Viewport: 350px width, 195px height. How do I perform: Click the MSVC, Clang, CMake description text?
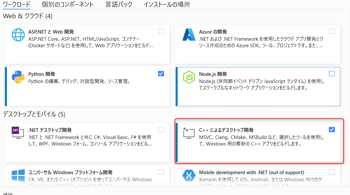262,141
